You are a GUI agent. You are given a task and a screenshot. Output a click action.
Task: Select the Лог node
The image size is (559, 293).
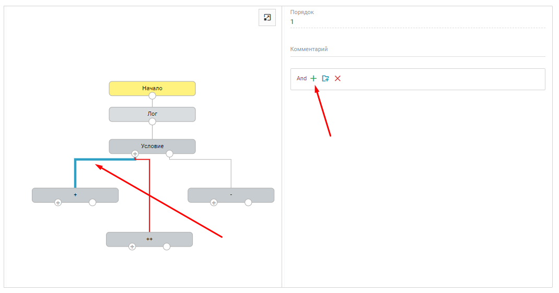pyautogui.click(x=152, y=113)
